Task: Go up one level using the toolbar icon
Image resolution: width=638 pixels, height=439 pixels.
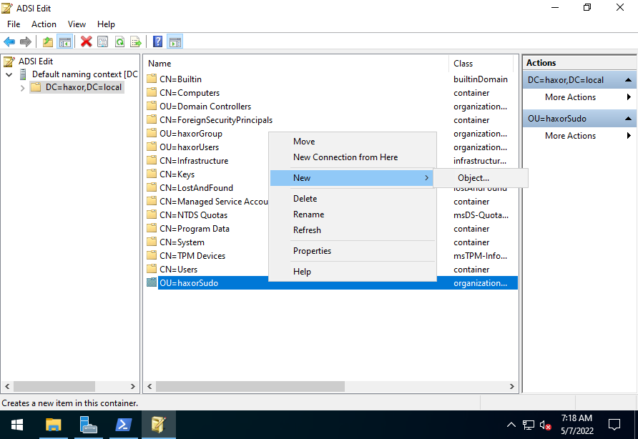Action: [x=48, y=41]
